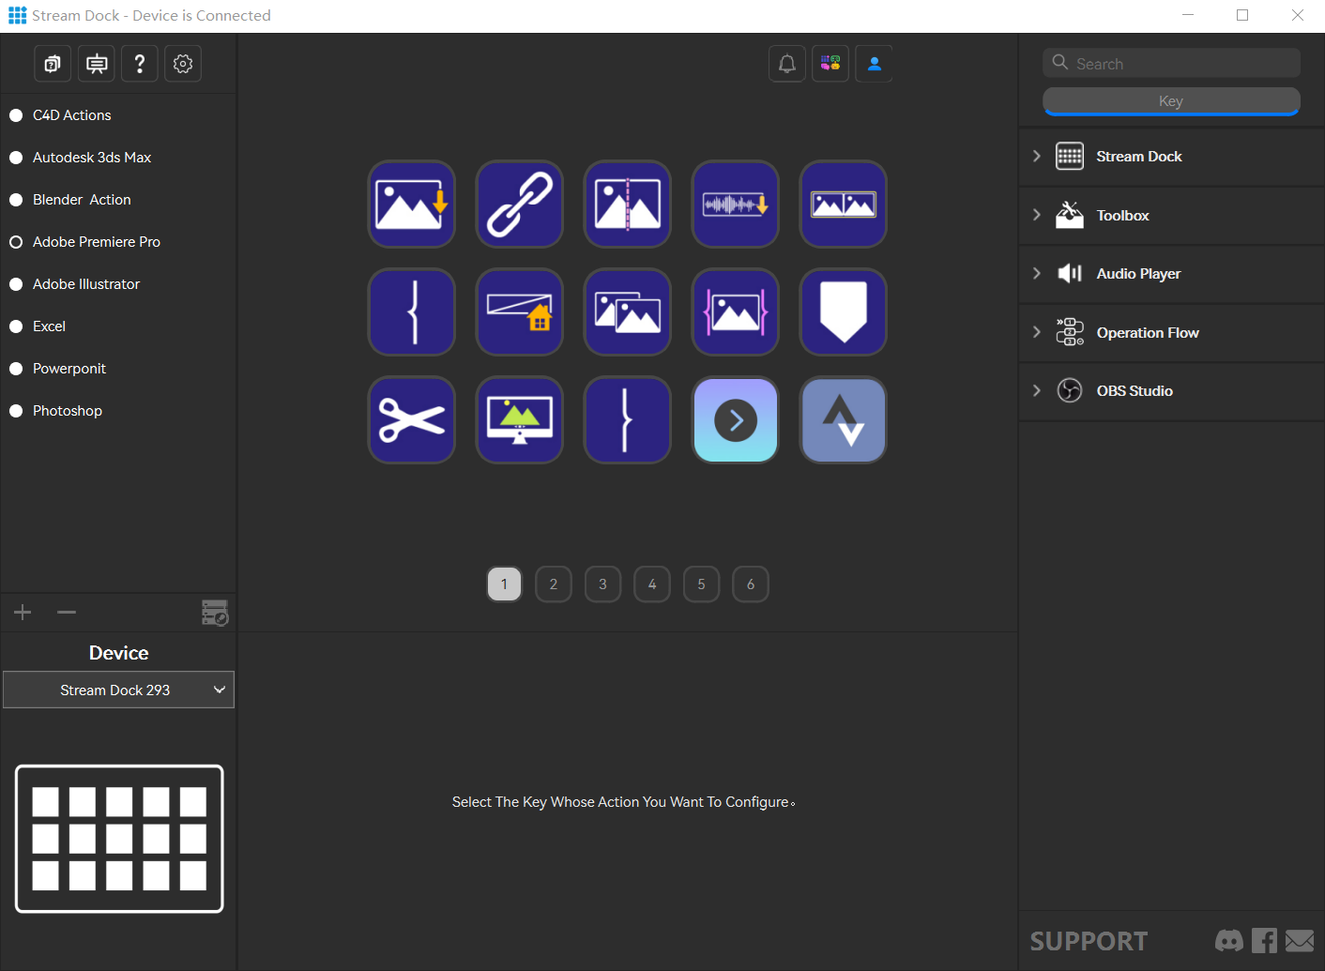Select the left curly brace key
Screen dimensions: 1325x971
point(412,312)
